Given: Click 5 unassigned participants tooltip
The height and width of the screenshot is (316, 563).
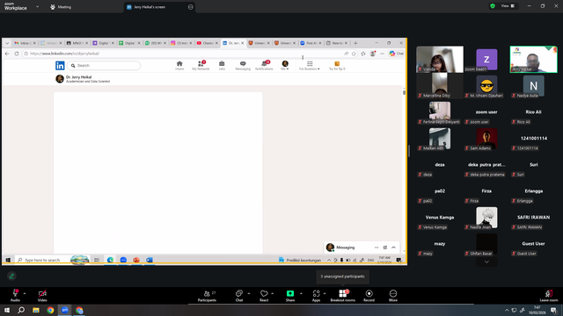Looking at the screenshot, I should 342,276.
